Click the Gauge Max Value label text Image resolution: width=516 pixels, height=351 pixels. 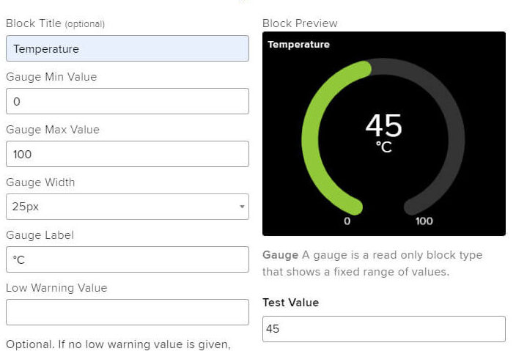click(x=53, y=130)
